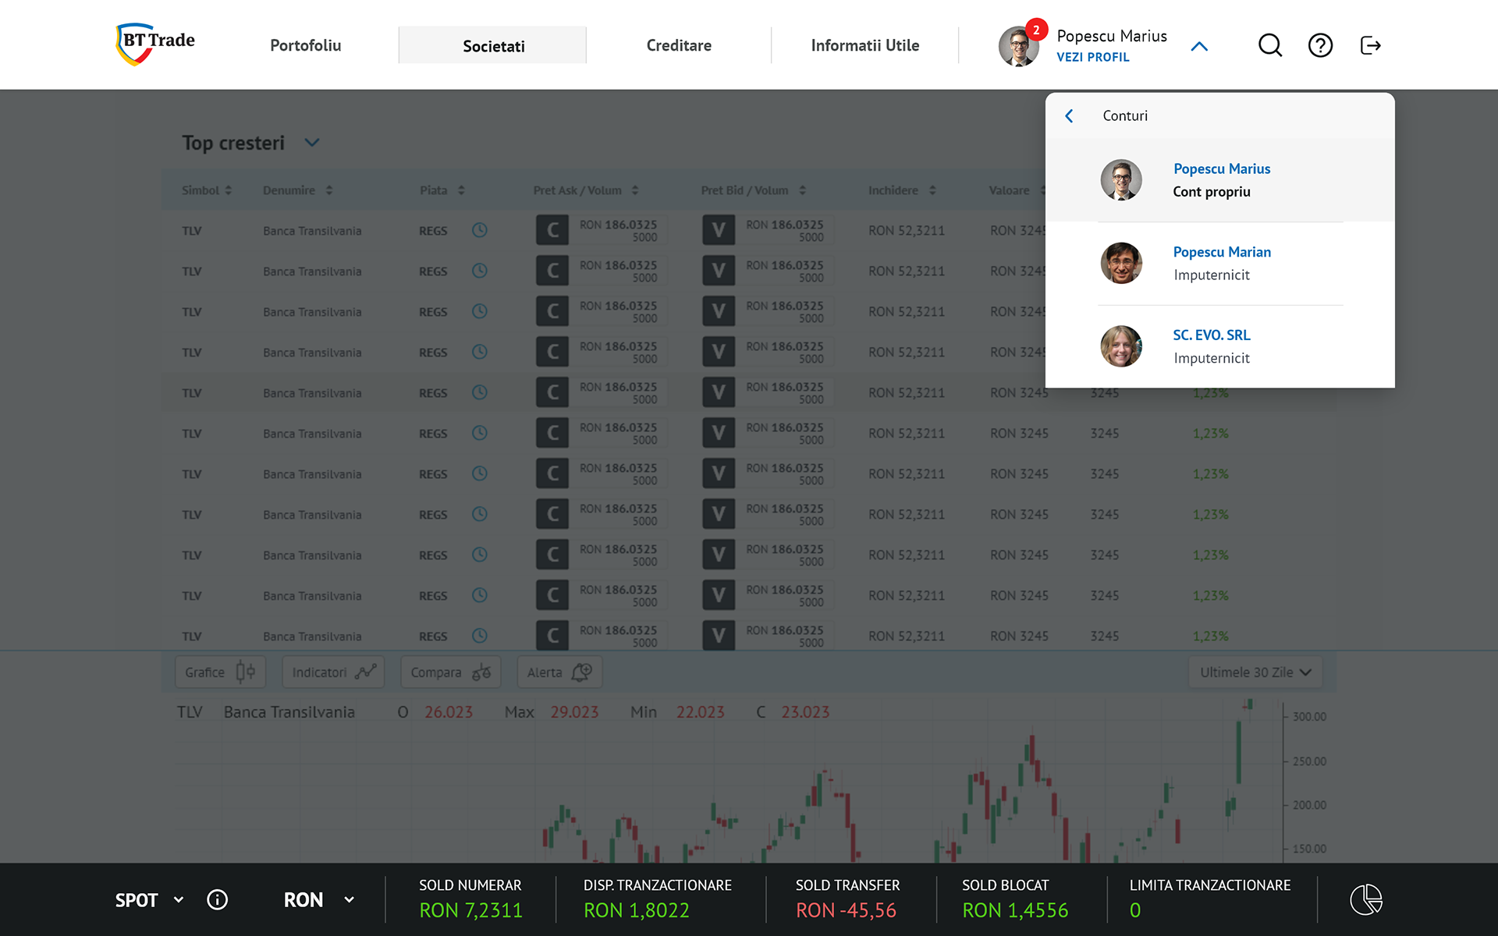Click the Conturi panel title

[1124, 115]
